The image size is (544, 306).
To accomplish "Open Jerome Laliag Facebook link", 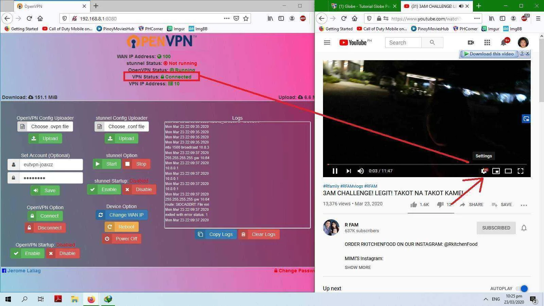I will point(21,271).
